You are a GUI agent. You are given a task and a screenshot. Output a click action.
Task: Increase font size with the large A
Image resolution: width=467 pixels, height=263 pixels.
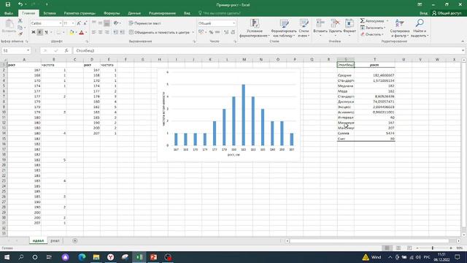pyautogui.click(x=79, y=23)
